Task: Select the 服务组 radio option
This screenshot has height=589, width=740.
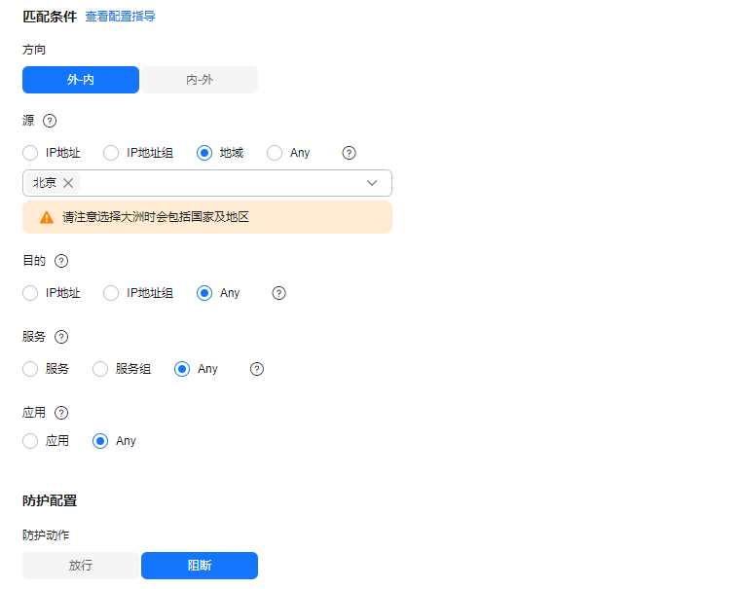Action: [100, 369]
